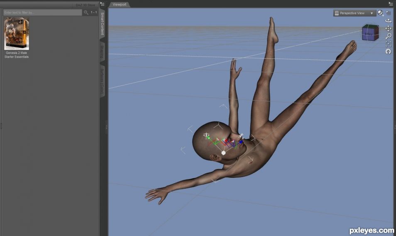396x236 pixels.
Task: Click the green axis handle of the gizmo
Action: [209, 138]
